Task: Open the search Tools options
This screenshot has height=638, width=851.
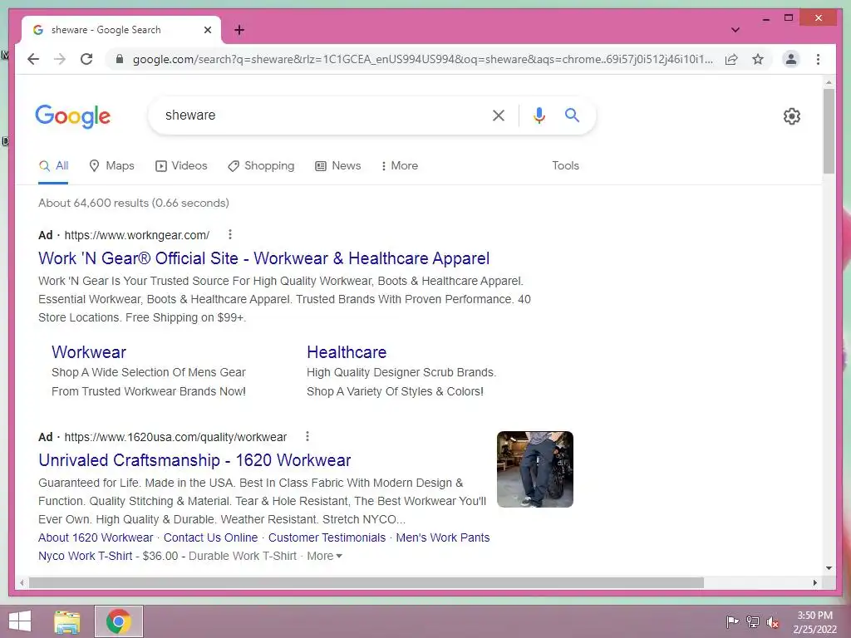Action: (x=565, y=166)
